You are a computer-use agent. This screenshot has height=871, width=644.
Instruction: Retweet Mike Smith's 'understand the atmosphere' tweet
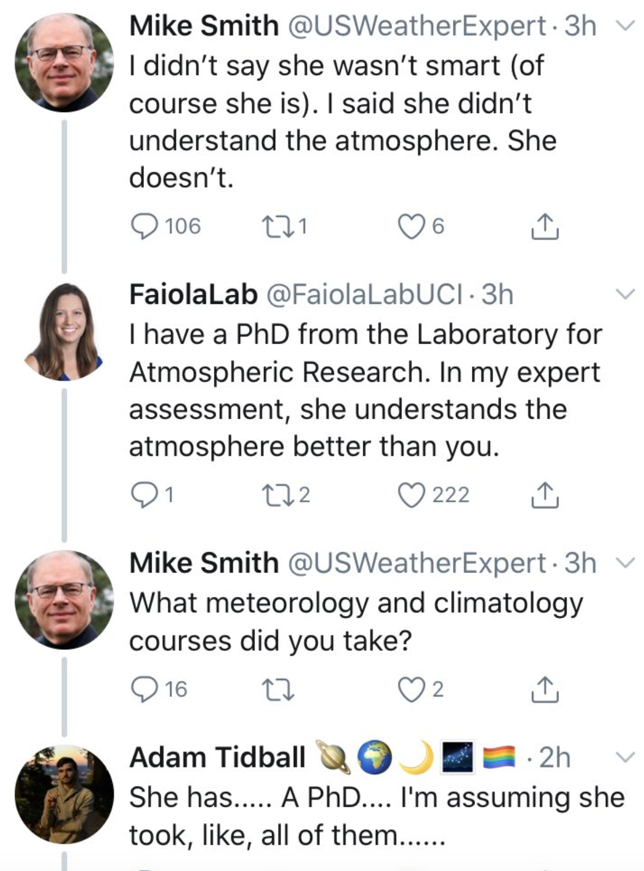coord(277,226)
